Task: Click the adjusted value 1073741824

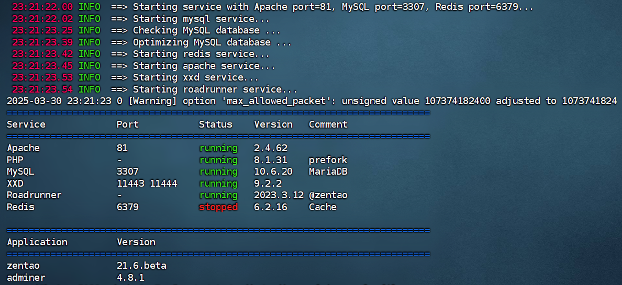Action: pyautogui.click(x=589, y=101)
